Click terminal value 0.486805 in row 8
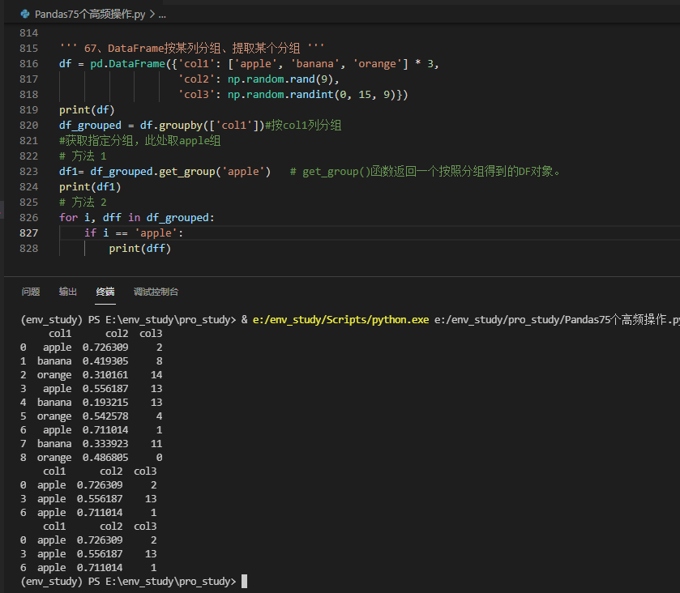Image resolution: width=680 pixels, height=593 pixels. (x=105, y=458)
